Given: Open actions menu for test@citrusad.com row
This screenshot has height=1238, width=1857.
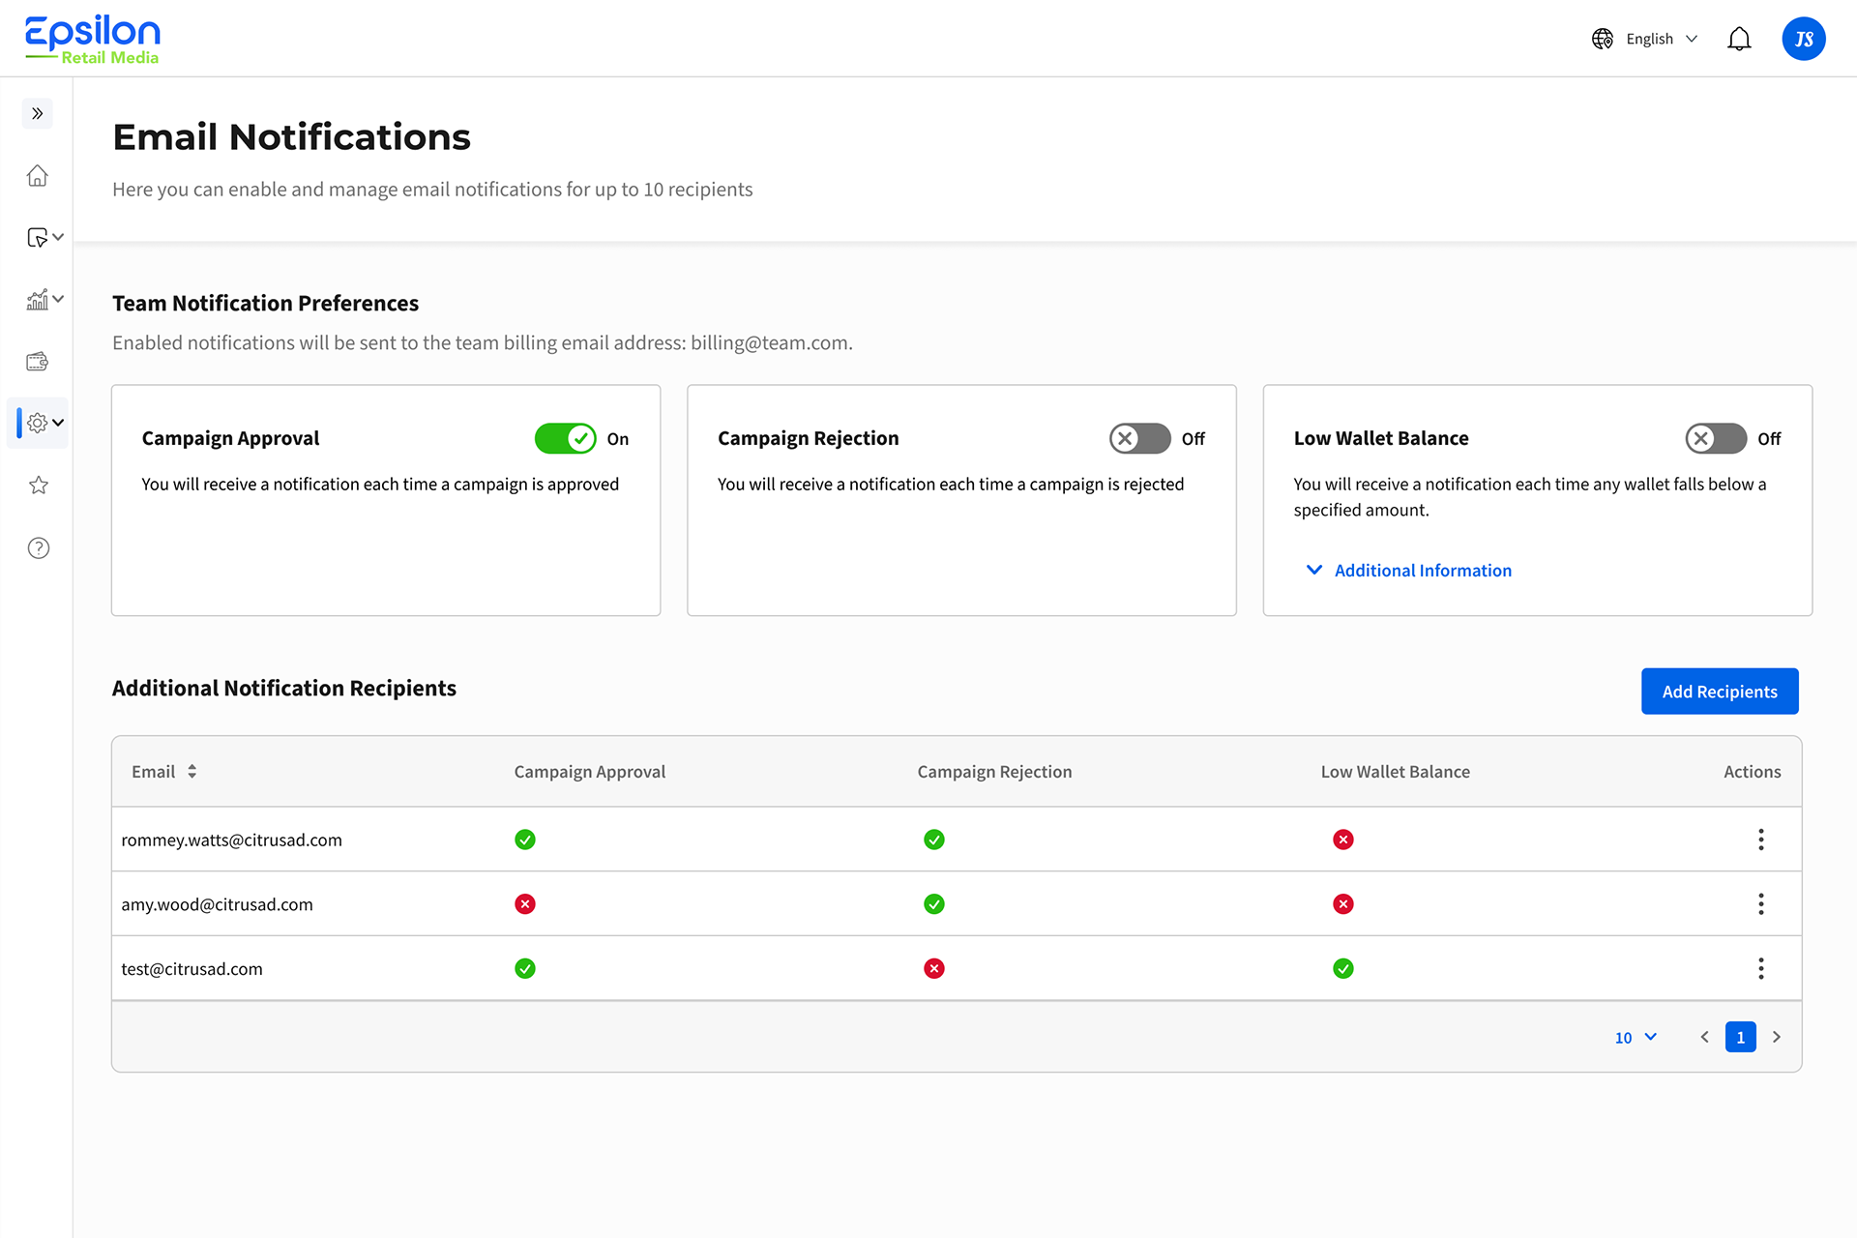Looking at the screenshot, I should click(1760, 968).
